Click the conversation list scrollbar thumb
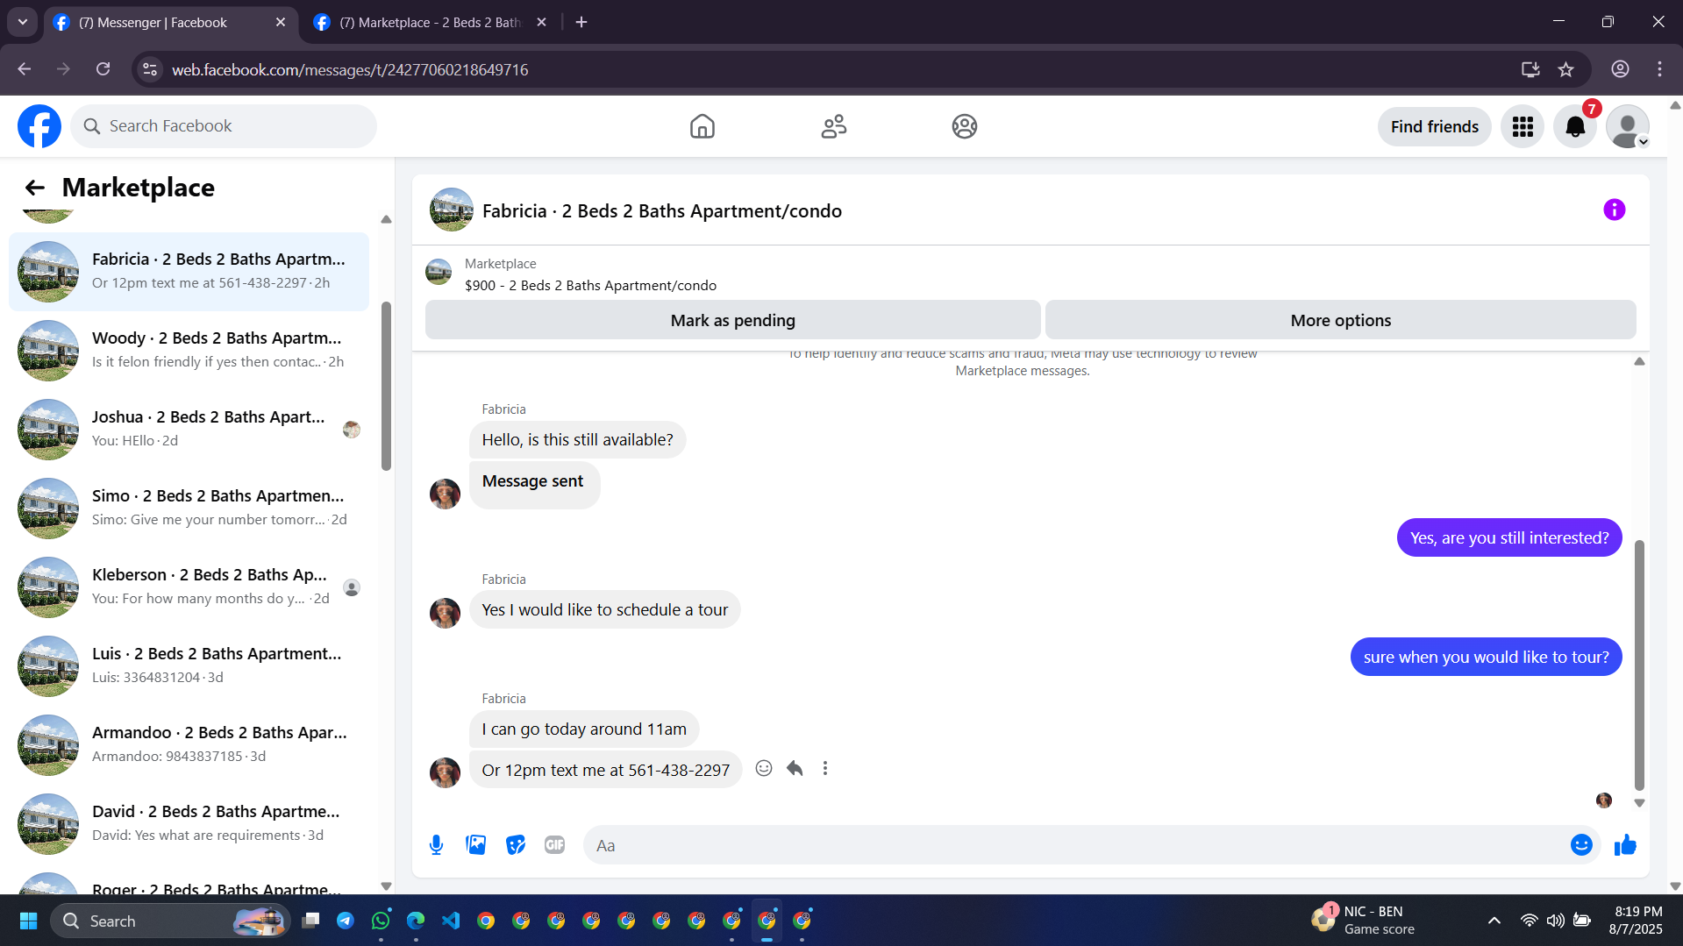Screen dimensions: 1683x946 (x=386, y=386)
